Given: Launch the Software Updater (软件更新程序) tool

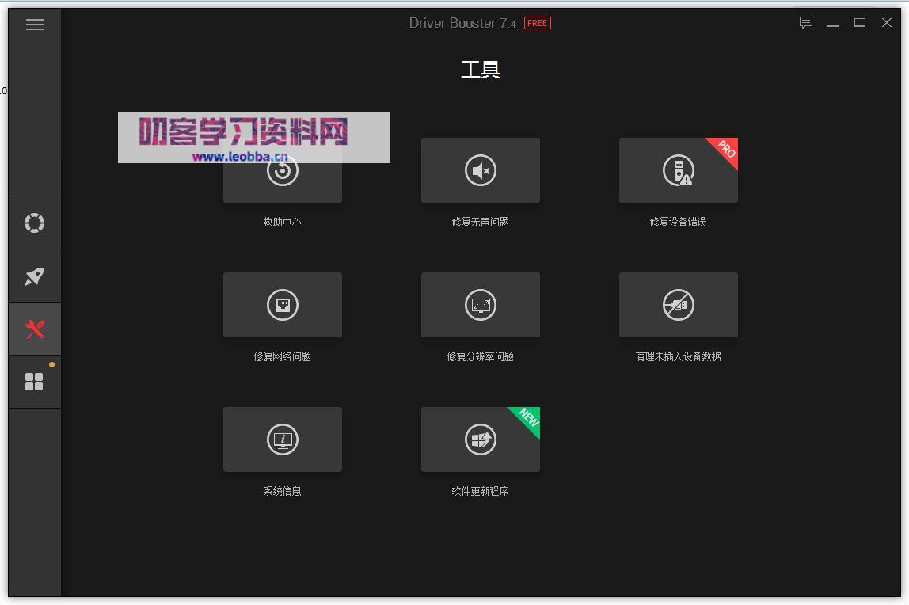Looking at the screenshot, I should [481, 439].
